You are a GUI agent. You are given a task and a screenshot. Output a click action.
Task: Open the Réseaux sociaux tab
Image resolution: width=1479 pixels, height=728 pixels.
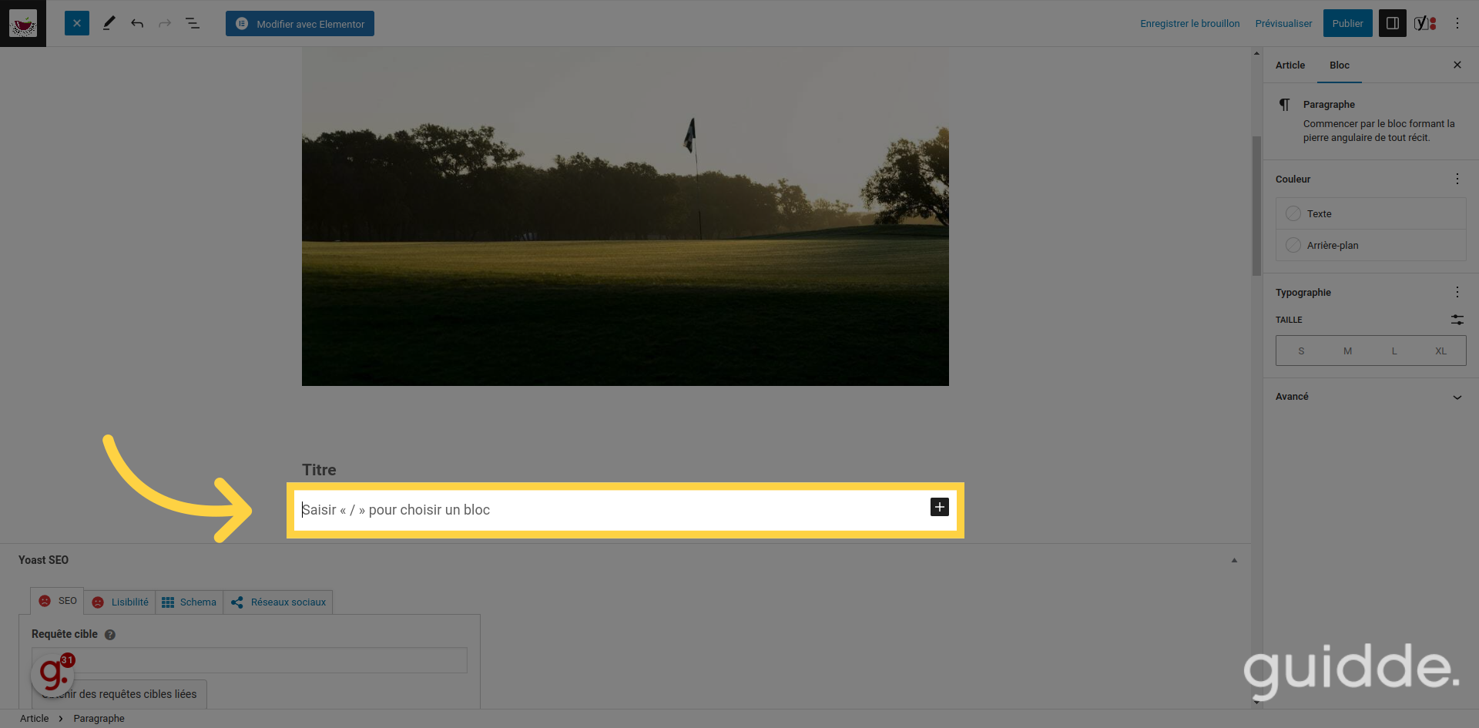pos(278,602)
